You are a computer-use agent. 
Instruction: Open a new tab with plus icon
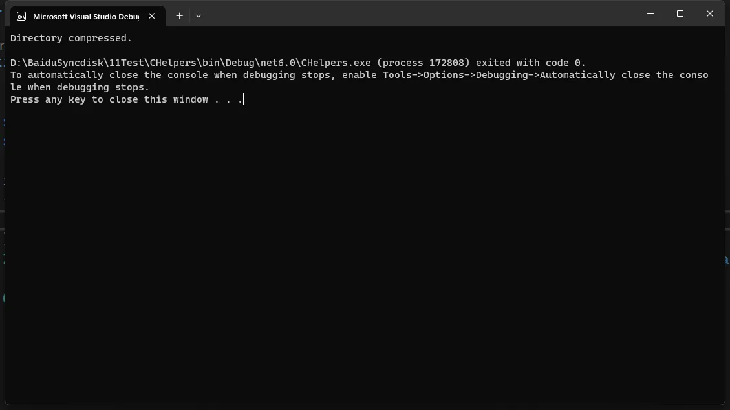pyautogui.click(x=179, y=15)
